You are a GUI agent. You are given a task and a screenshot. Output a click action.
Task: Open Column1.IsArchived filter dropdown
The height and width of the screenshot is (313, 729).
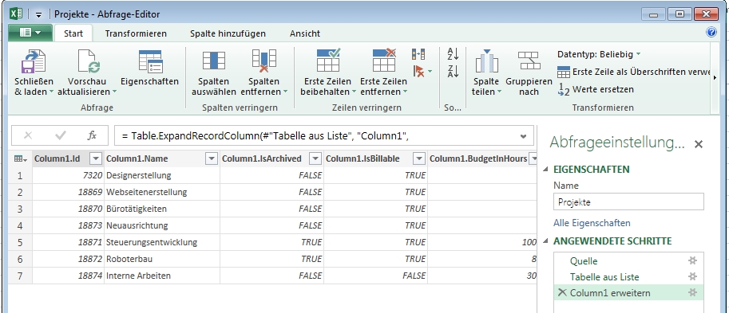(x=315, y=158)
